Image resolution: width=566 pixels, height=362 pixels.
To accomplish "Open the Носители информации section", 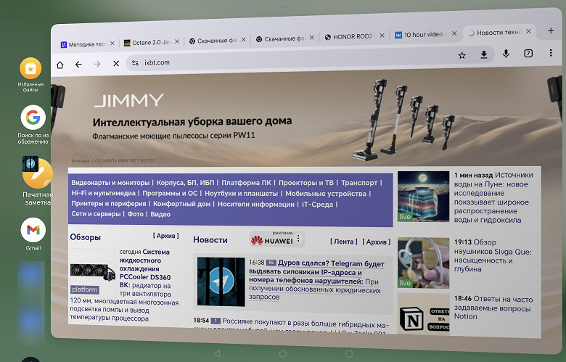I will click(x=256, y=204).
